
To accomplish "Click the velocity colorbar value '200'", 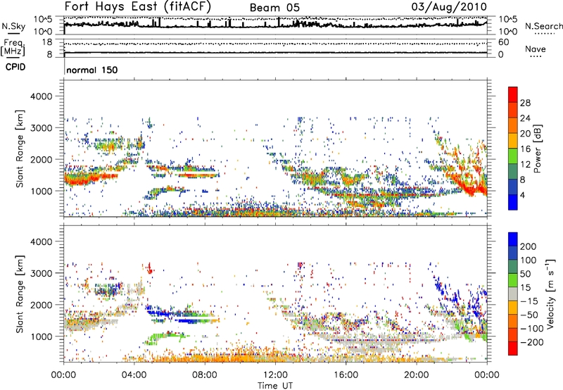I will tap(529, 246).
